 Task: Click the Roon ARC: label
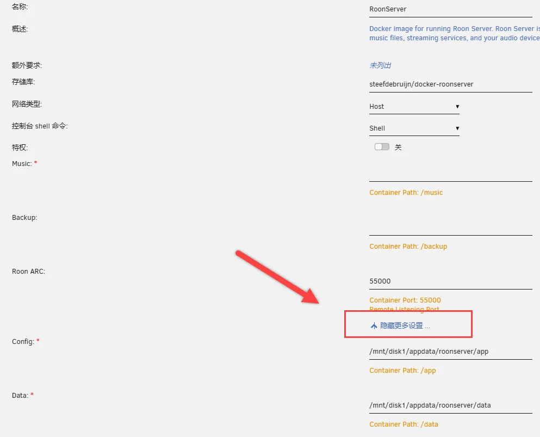pyautogui.click(x=28, y=272)
